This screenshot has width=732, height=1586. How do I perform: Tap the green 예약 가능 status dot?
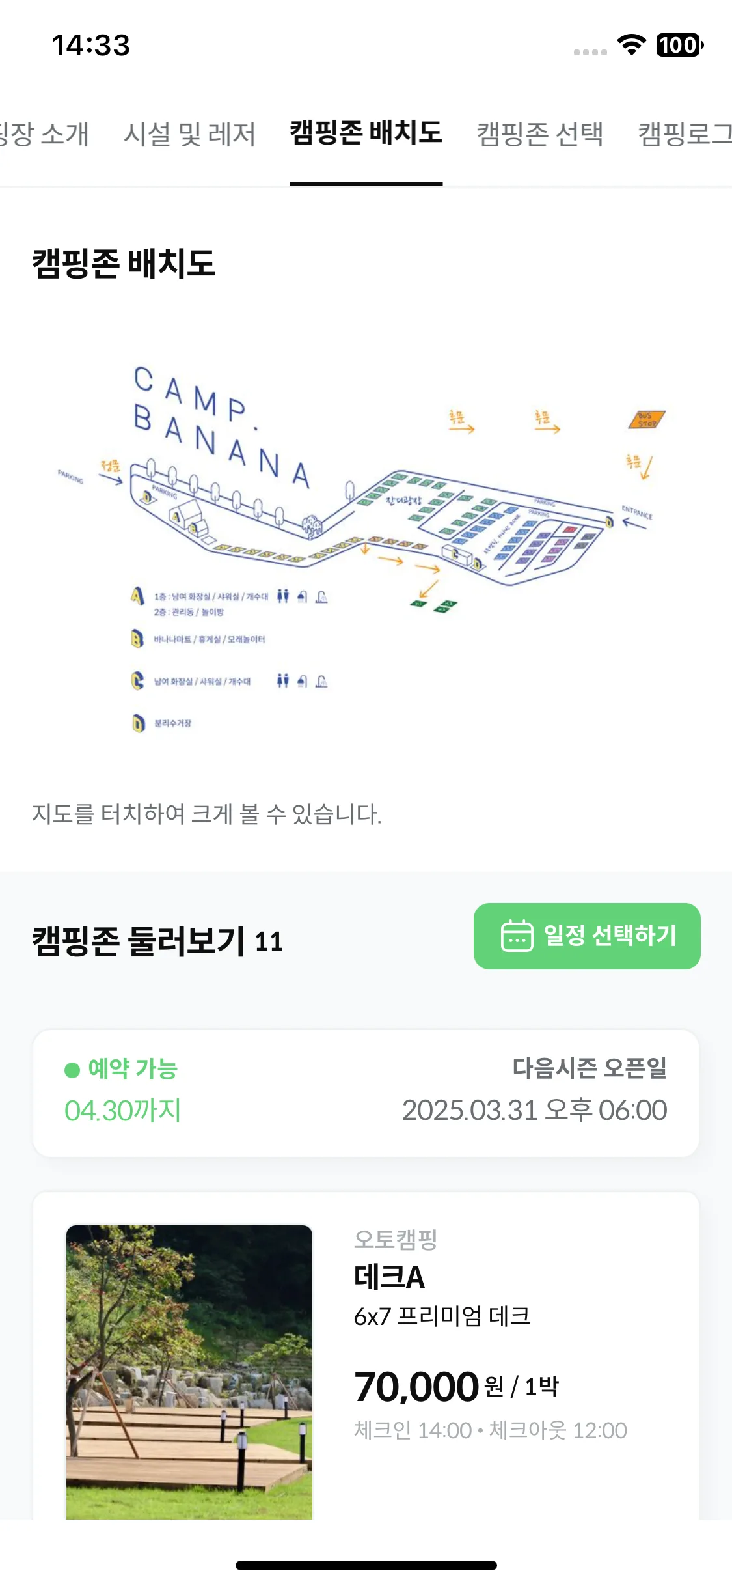coord(72,1070)
